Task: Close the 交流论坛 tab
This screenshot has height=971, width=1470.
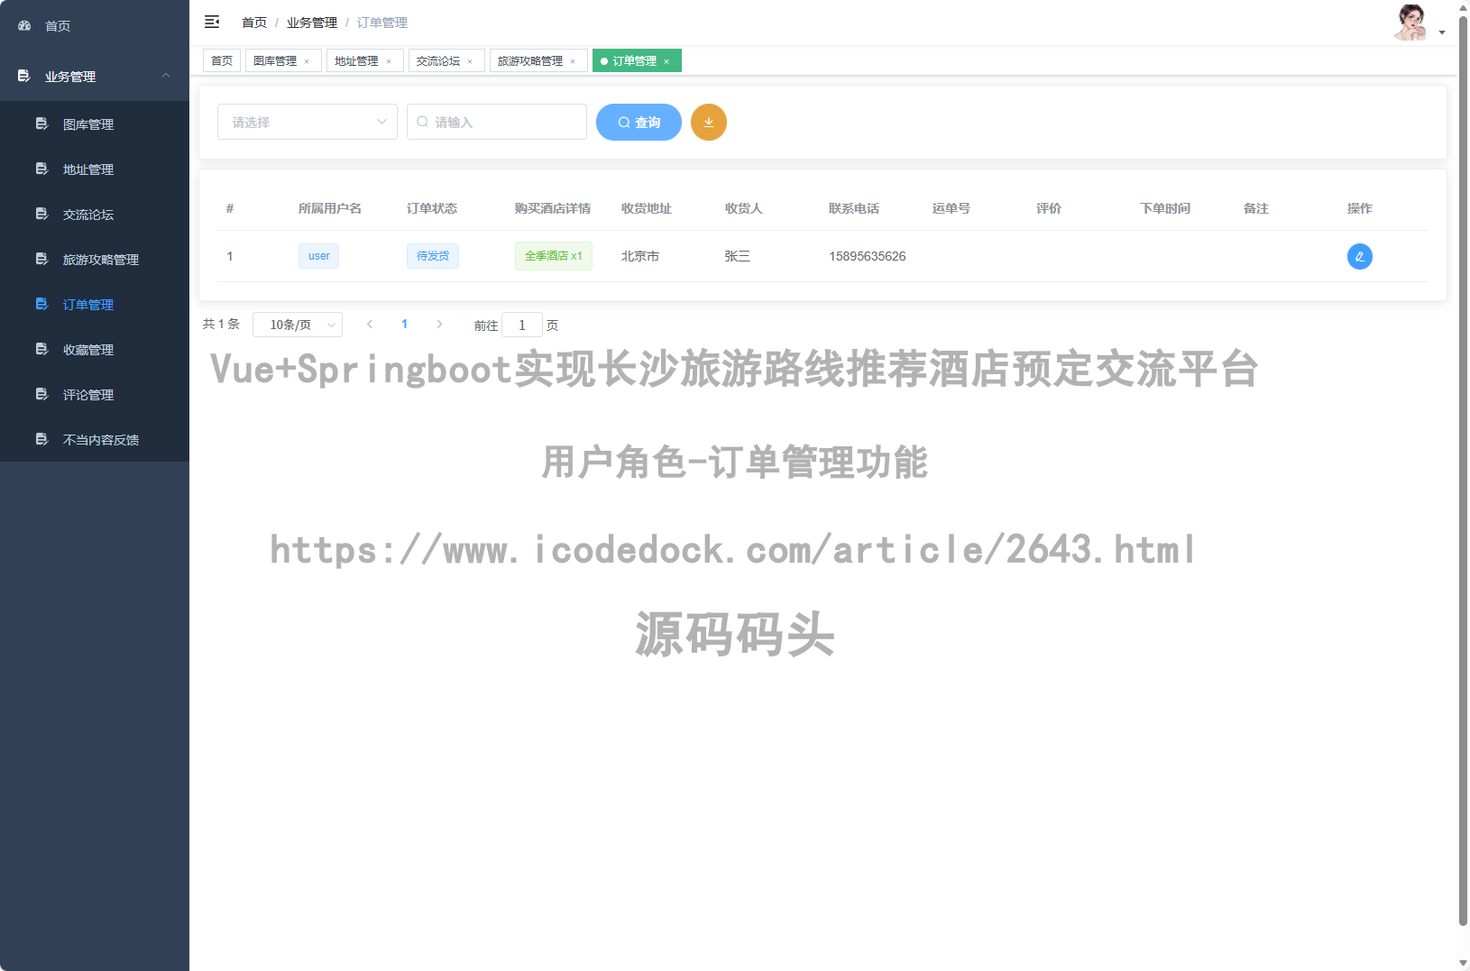Action: coord(470,60)
